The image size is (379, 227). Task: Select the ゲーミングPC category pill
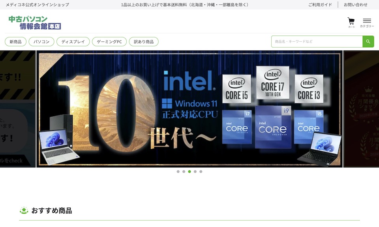pos(109,42)
